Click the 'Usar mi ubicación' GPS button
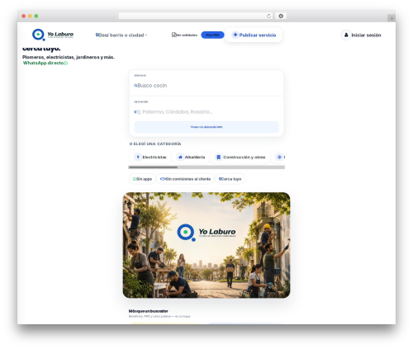This screenshot has width=413, height=349. [x=206, y=127]
